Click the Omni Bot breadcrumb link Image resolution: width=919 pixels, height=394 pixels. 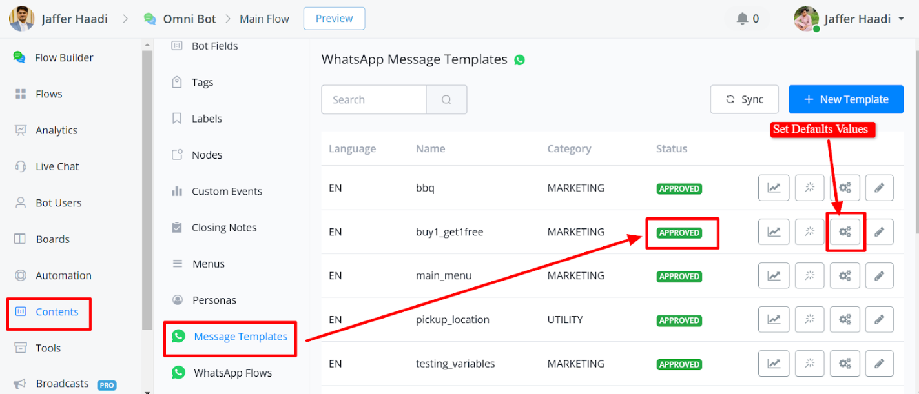(189, 19)
